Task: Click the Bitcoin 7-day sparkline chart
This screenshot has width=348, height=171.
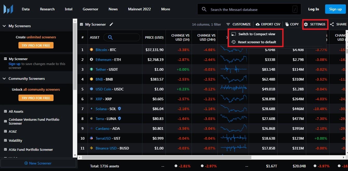Action: tap(233, 50)
